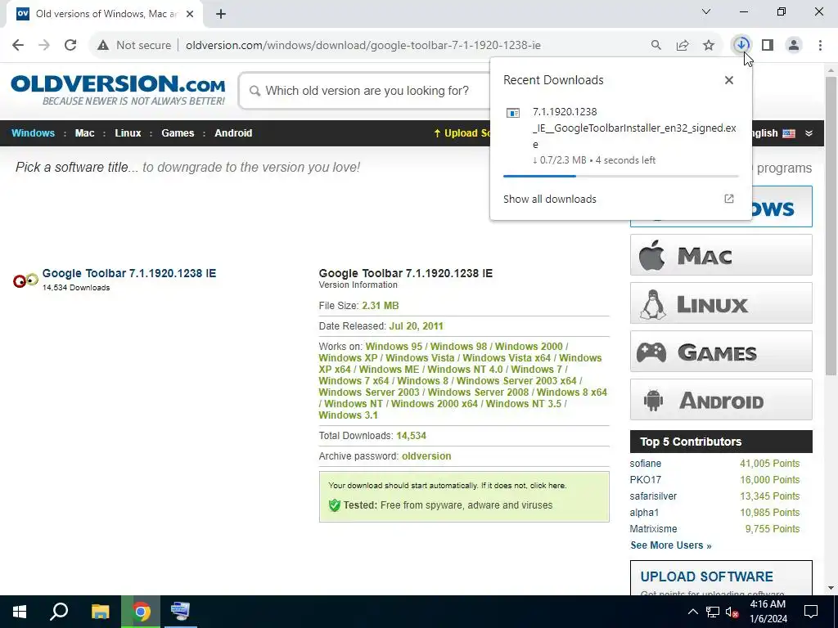The width and height of the screenshot is (838, 628).
Task: Share this page via share icon
Action: coord(683,45)
